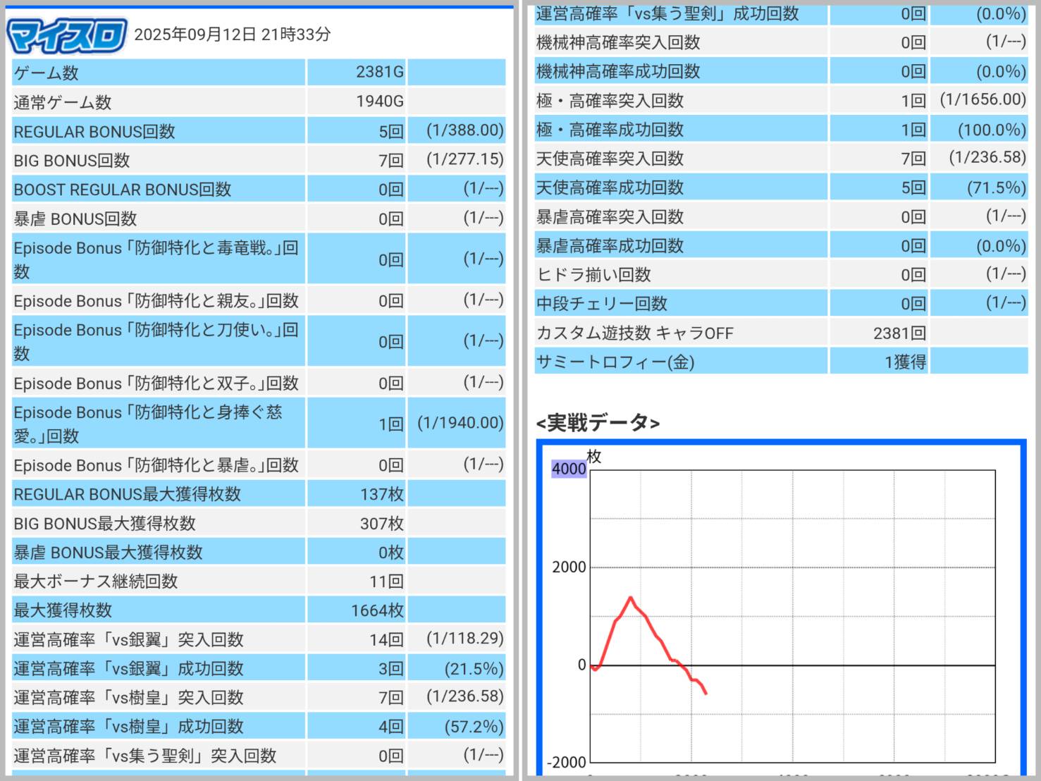The height and width of the screenshot is (781, 1041).
Task: Select the ヒドラ揃い回数 row label
Action: coord(593,275)
